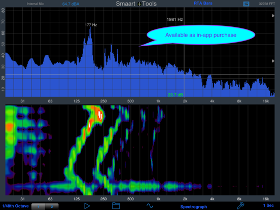Change the 1 Sec averaging setting

[268, 205]
